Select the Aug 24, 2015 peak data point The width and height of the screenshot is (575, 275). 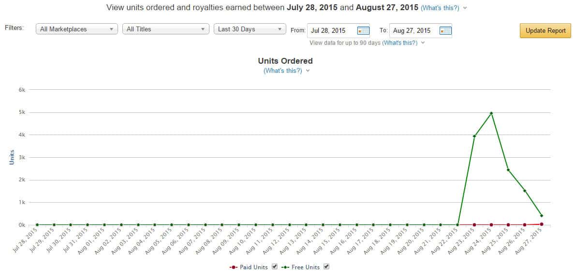(x=491, y=113)
